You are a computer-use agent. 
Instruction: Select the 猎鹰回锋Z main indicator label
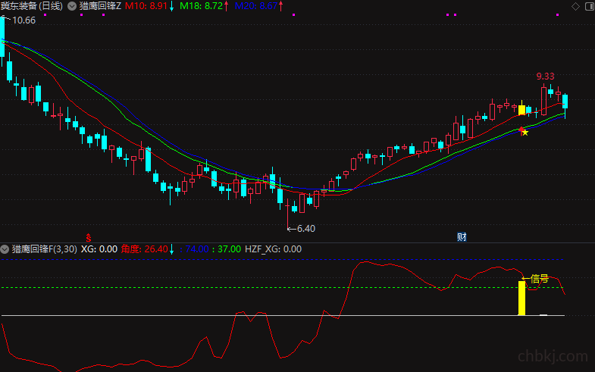click(x=100, y=6)
